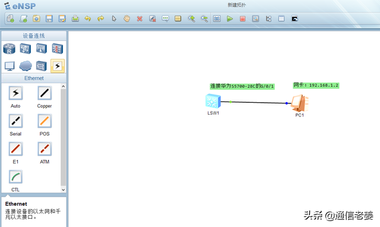Choose the Copper cable type
This screenshot has height=227, width=380.
pos(45,93)
